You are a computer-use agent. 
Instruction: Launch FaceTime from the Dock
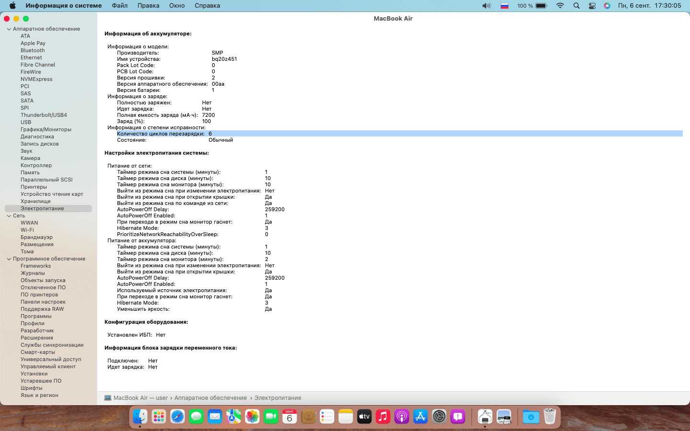271,417
